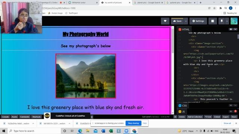The image size is (239, 134).
Task: Bookmark this page with the star icon
Action: 214,8
